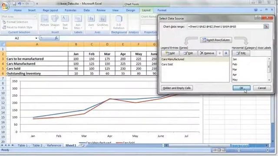Collapse dialog using range selector icon
278x156 pixels.
pyautogui.click(x=266, y=26)
